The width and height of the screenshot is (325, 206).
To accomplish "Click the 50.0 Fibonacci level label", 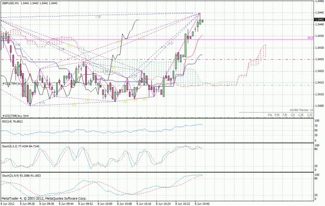I will click(x=310, y=38).
